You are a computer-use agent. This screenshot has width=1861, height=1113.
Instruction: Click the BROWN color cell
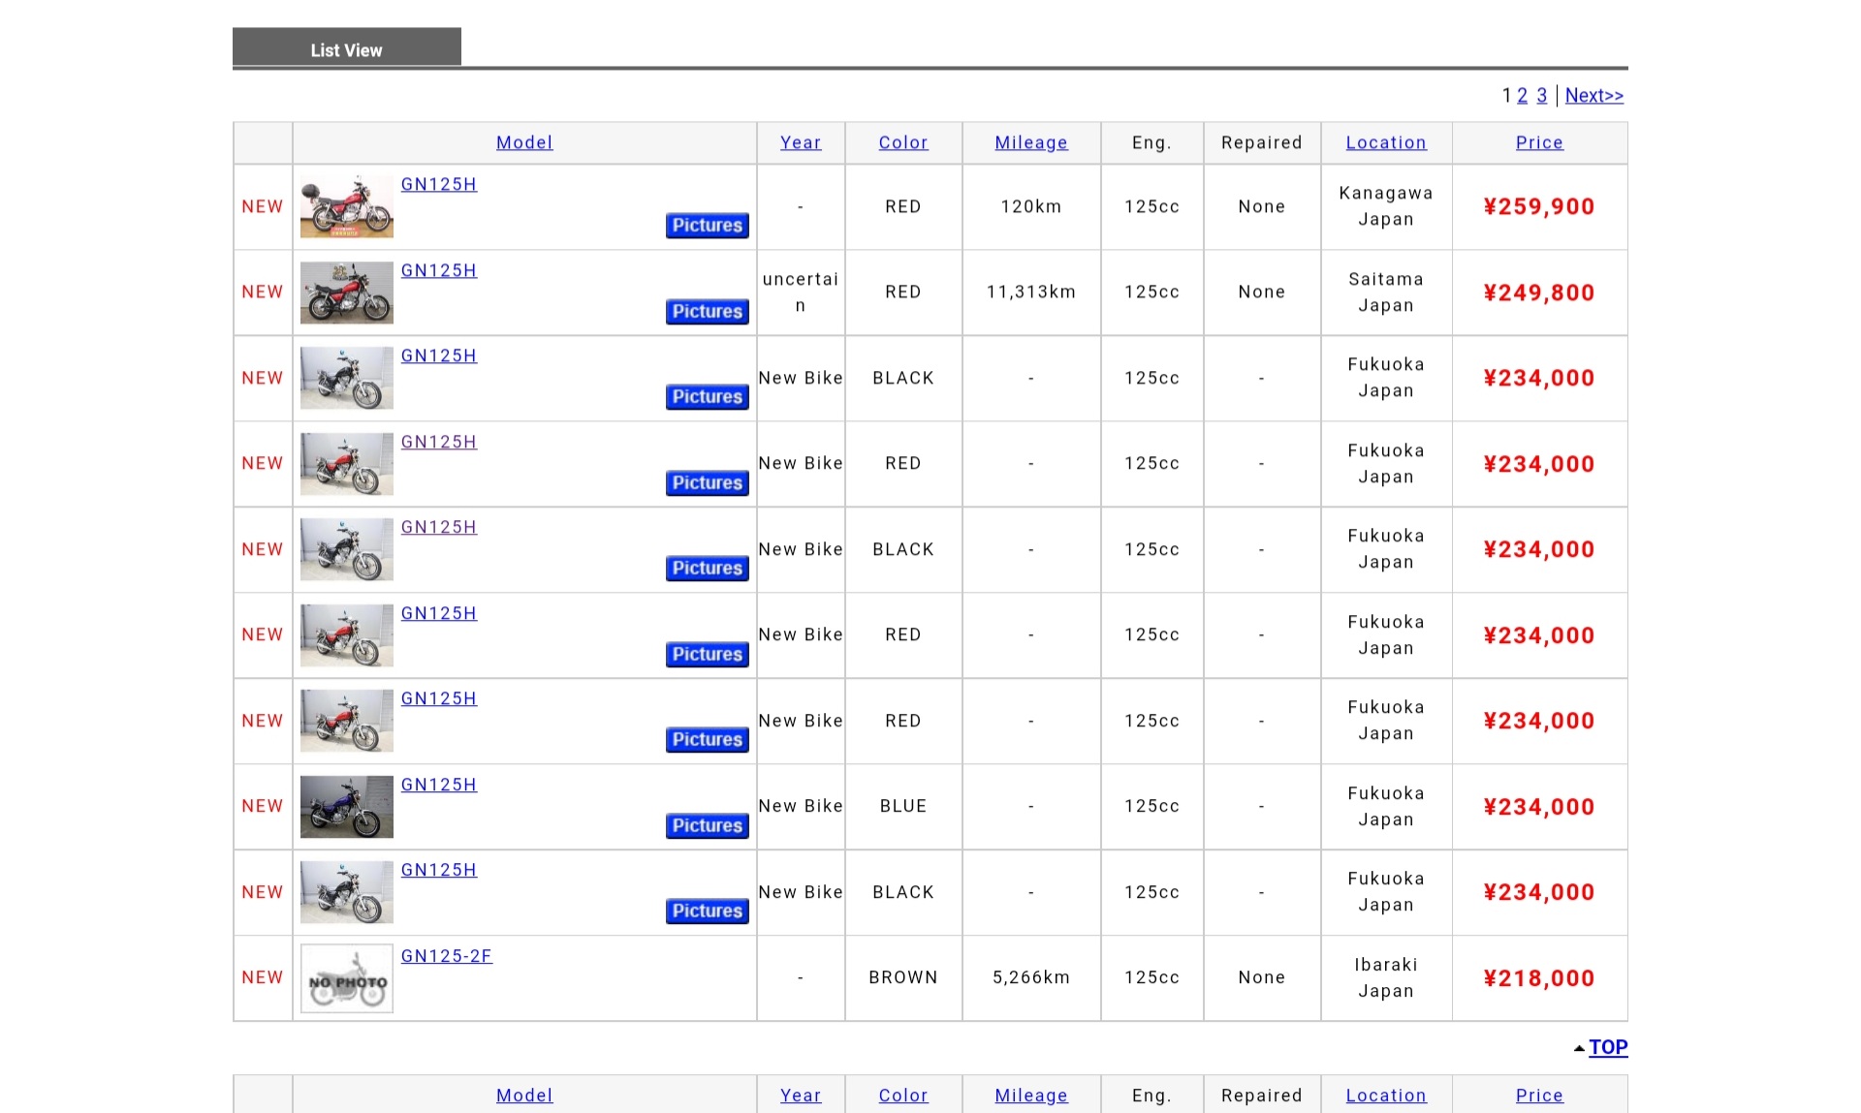903,977
